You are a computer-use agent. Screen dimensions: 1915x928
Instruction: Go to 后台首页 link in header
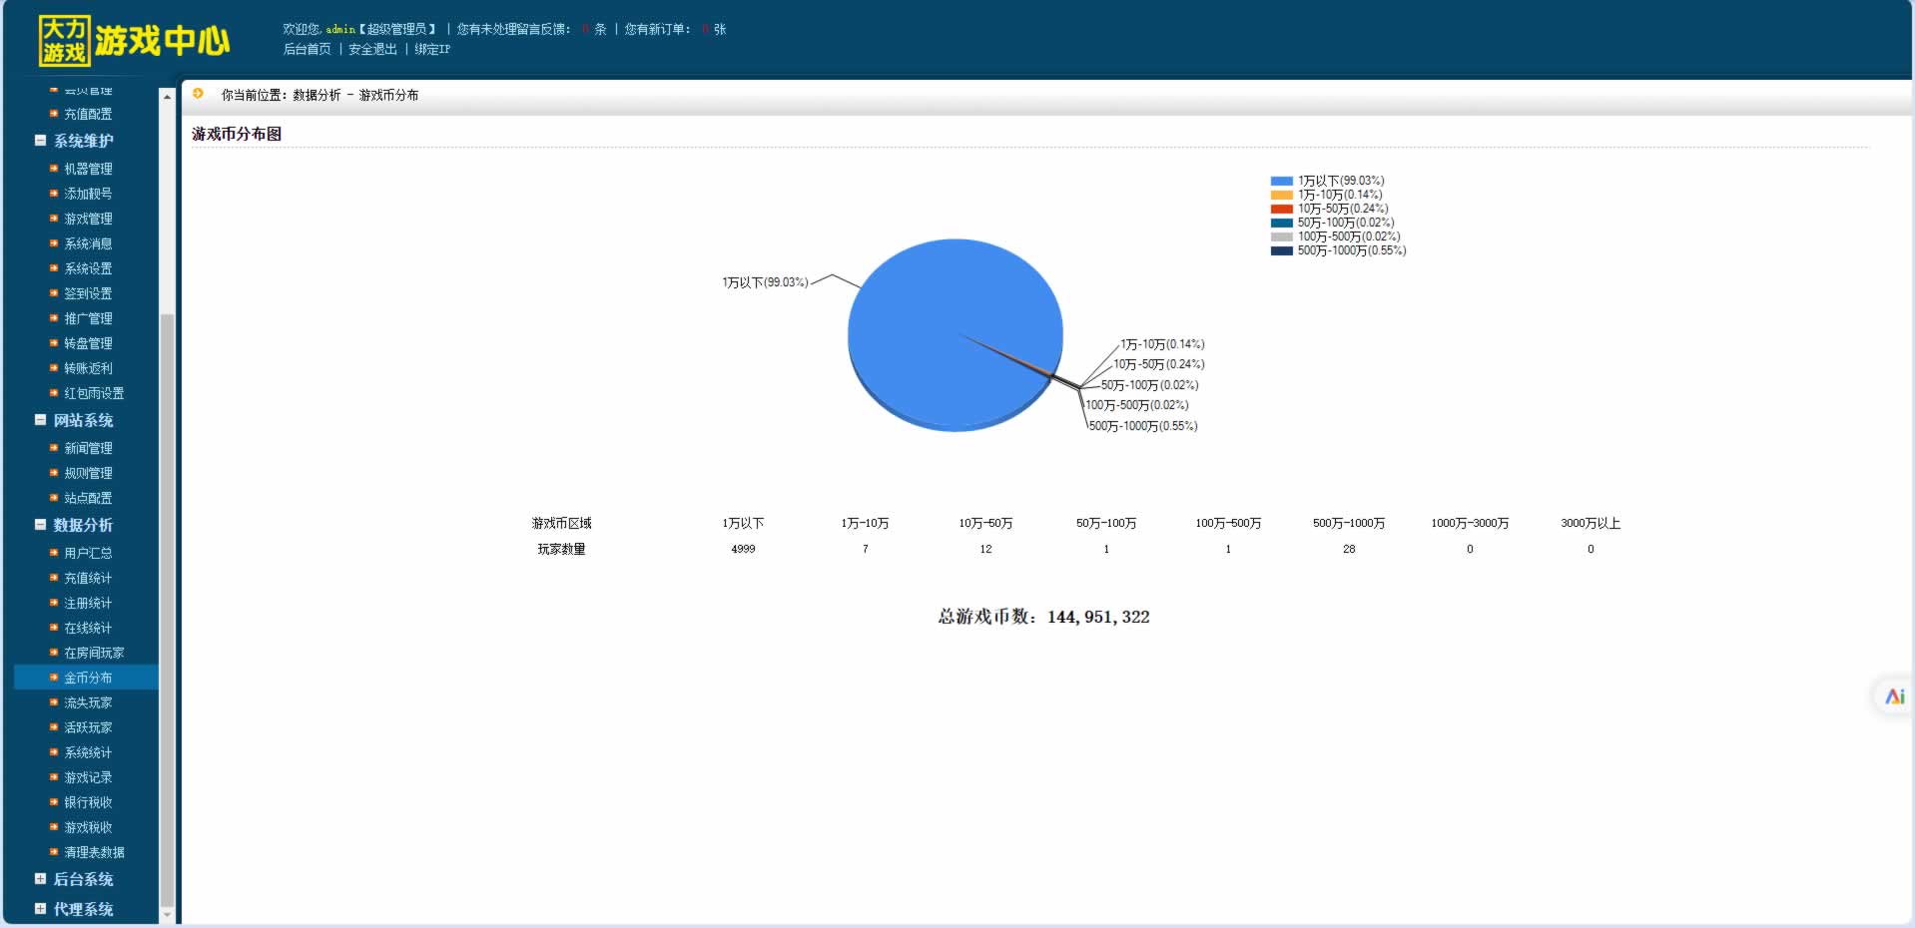(307, 49)
